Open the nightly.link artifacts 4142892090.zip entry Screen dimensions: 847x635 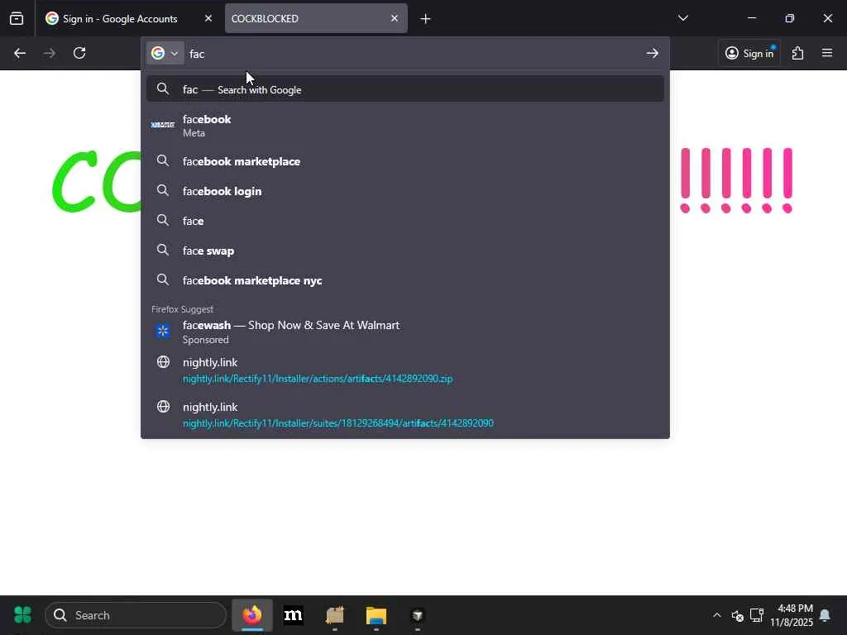[405, 370]
